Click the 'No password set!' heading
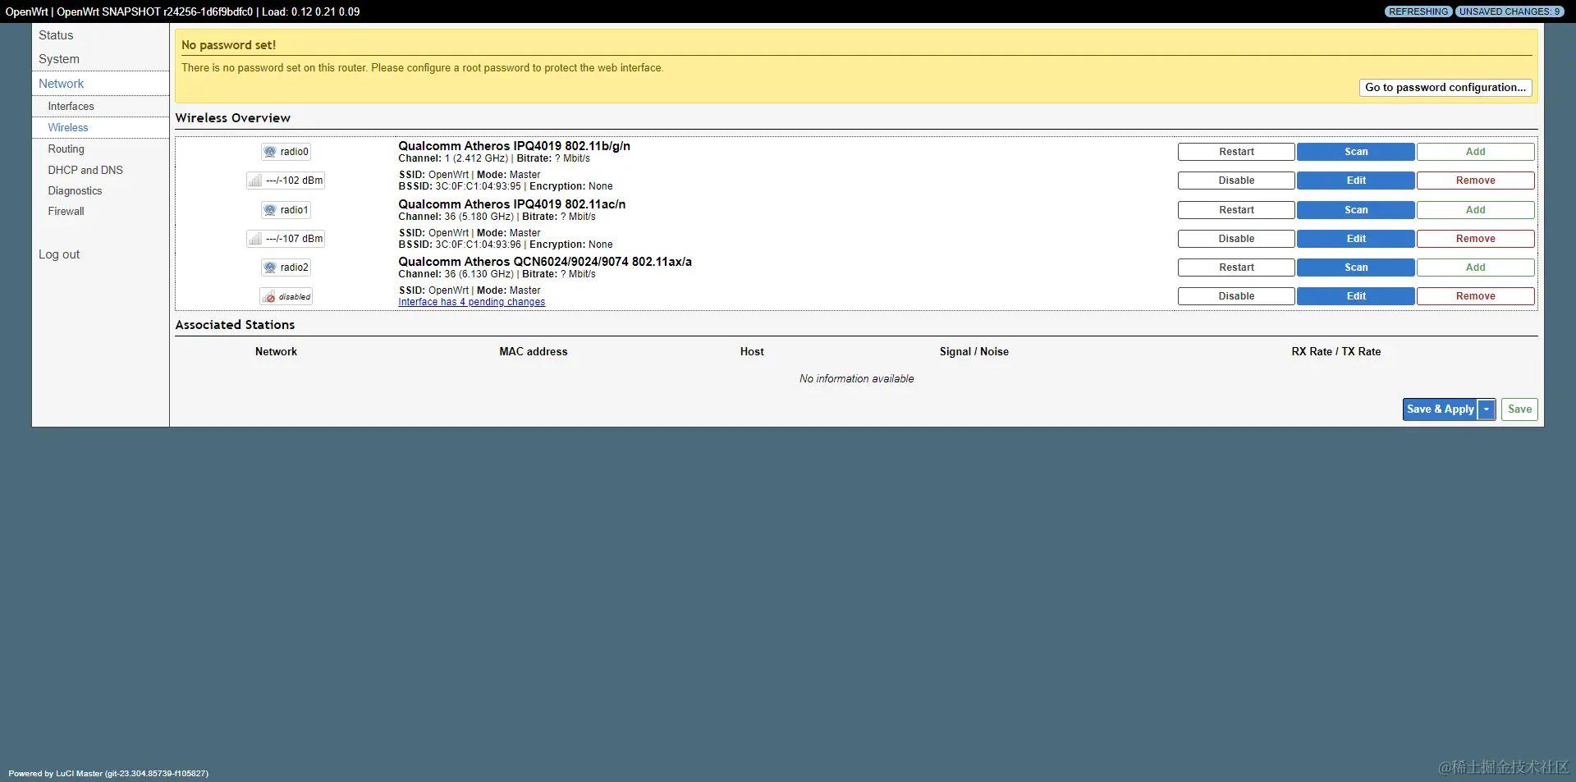 coord(229,45)
